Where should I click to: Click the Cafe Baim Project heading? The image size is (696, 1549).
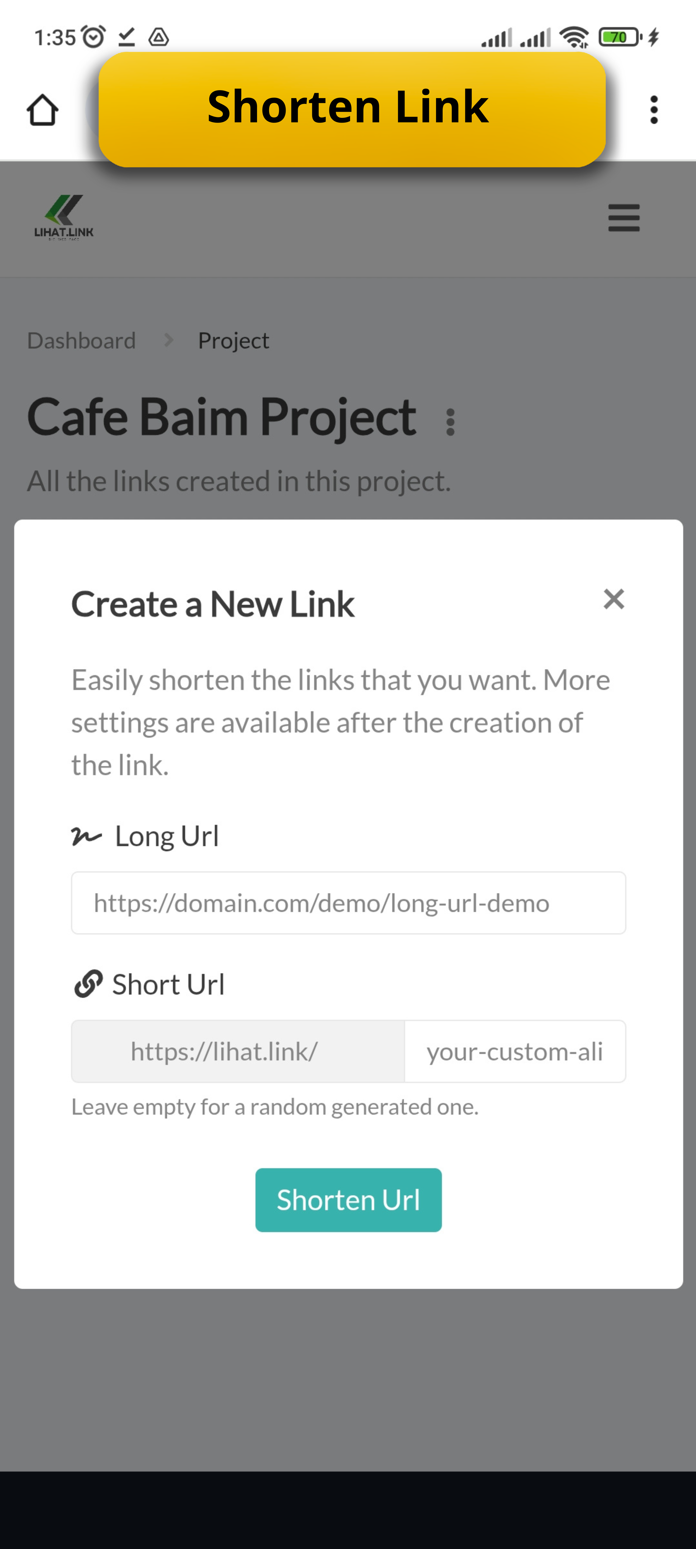(x=222, y=417)
